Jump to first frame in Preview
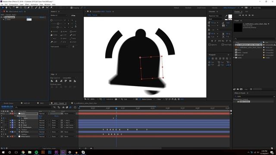Screen dimensions: 276x155 (240, 15)
